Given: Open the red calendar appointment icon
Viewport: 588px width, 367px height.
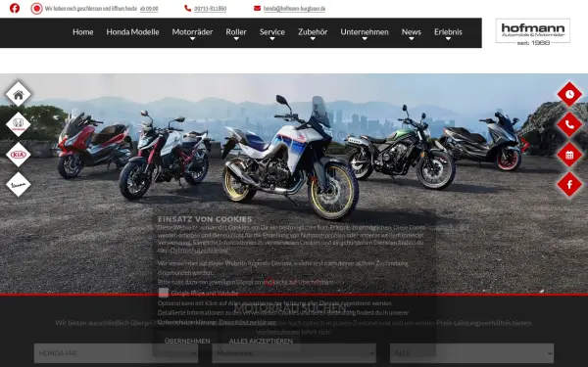Looking at the screenshot, I should pyautogui.click(x=569, y=155).
